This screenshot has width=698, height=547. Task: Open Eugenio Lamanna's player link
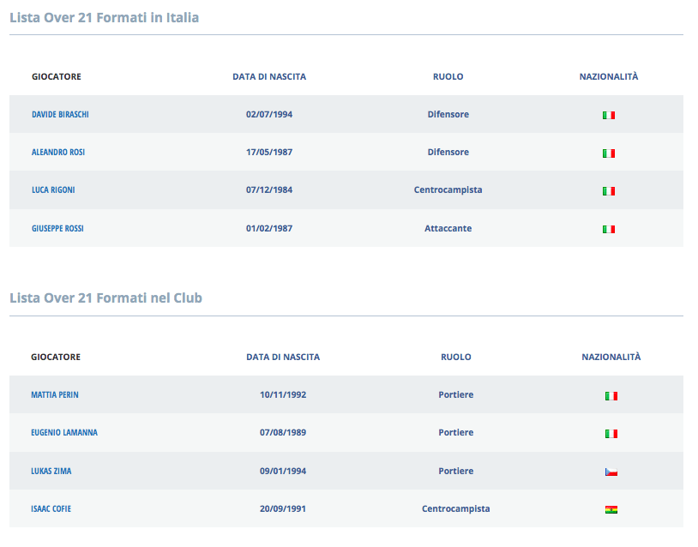[x=64, y=433]
